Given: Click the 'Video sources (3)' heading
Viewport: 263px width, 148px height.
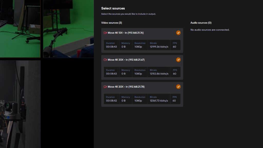Looking at the screenshot, I should [x=111, y=23].
